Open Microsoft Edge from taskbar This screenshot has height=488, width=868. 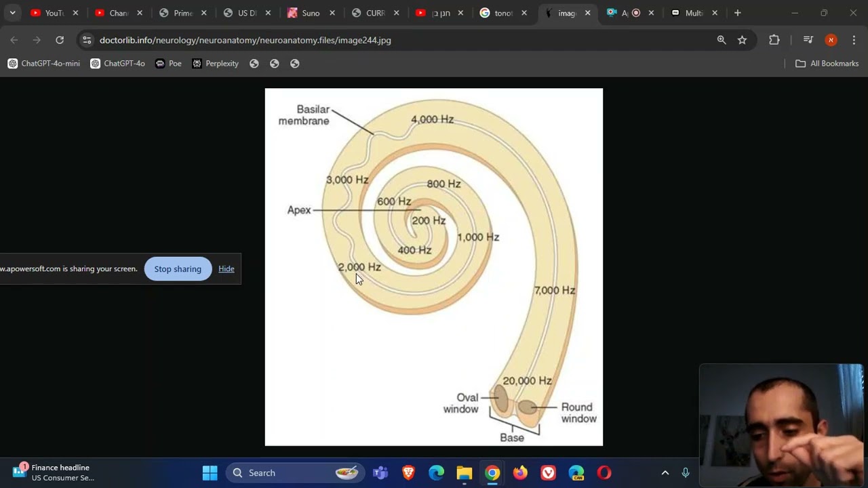[x=436, y=472]
